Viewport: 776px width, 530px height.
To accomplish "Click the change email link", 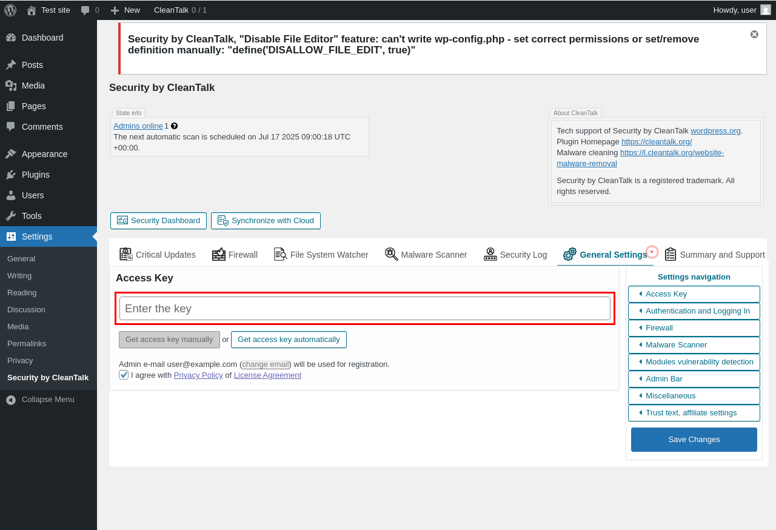I will (265, 364).
